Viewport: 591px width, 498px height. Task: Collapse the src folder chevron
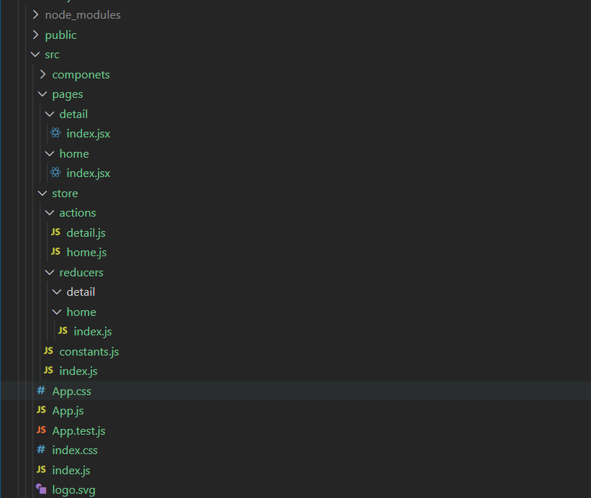[x=35, y=55]
